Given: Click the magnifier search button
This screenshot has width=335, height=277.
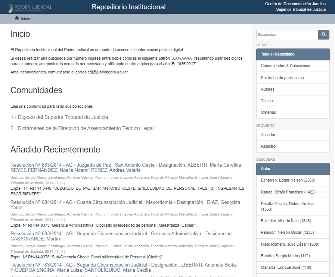Looking at the screenshot, I should tap(324, 35).
